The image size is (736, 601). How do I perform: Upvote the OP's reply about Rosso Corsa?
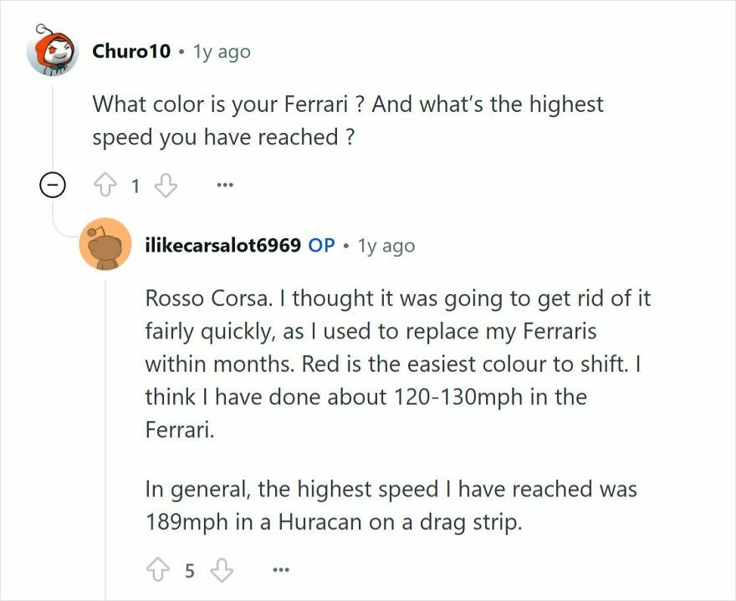[x=158, y=571]
